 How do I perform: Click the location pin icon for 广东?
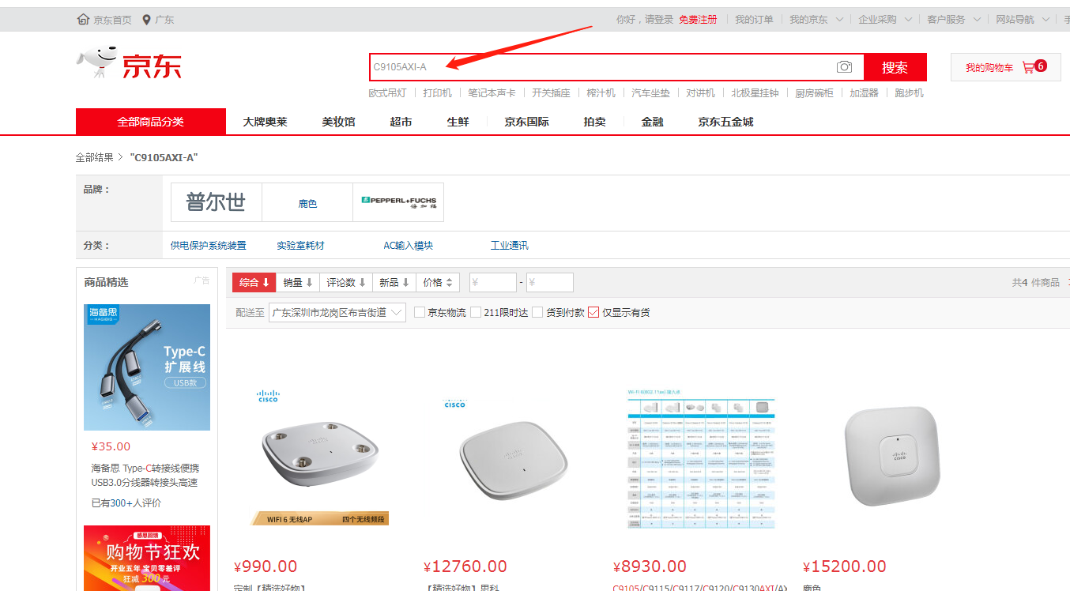146,19
